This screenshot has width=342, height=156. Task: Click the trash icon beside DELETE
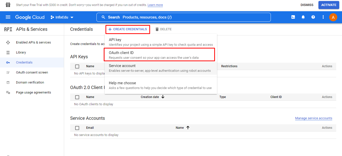click(157, 29)
